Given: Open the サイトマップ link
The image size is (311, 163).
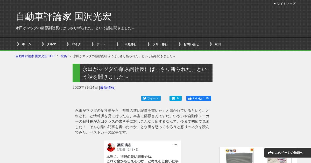Looking at the screenshot, I should point(286,4).
